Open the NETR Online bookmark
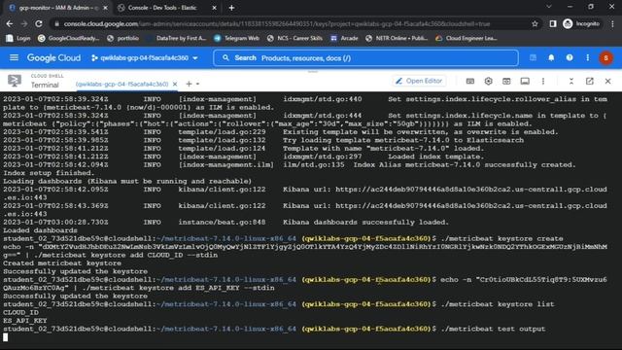The height and width of the screenshot is (350, 622). (x=397, y=38)
